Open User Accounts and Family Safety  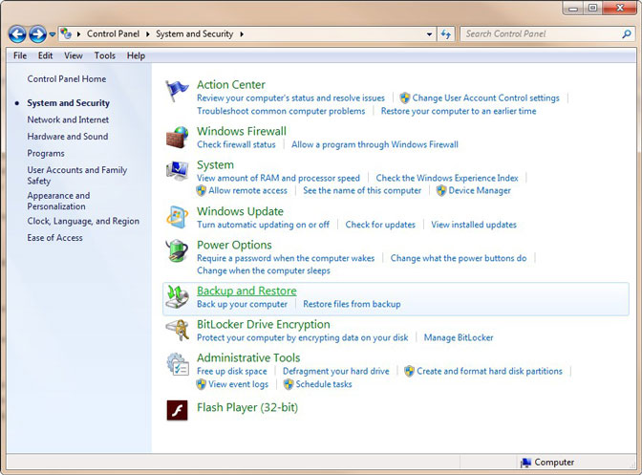tap(77, 175)
